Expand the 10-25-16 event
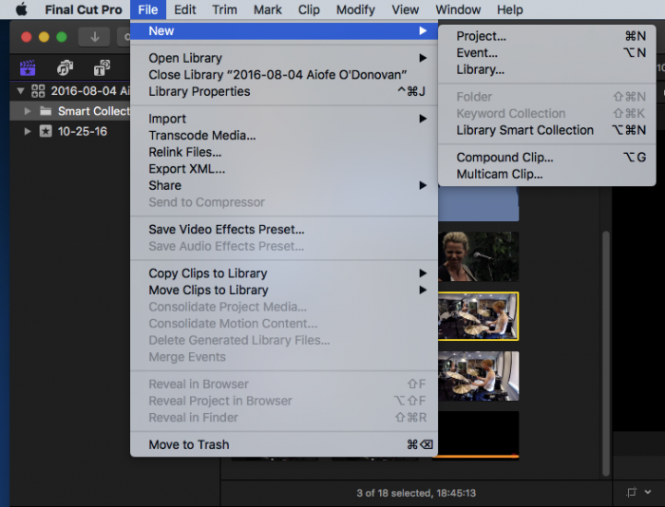The width and height of the screenshot is (665, 507). click(x=28, y=131)
